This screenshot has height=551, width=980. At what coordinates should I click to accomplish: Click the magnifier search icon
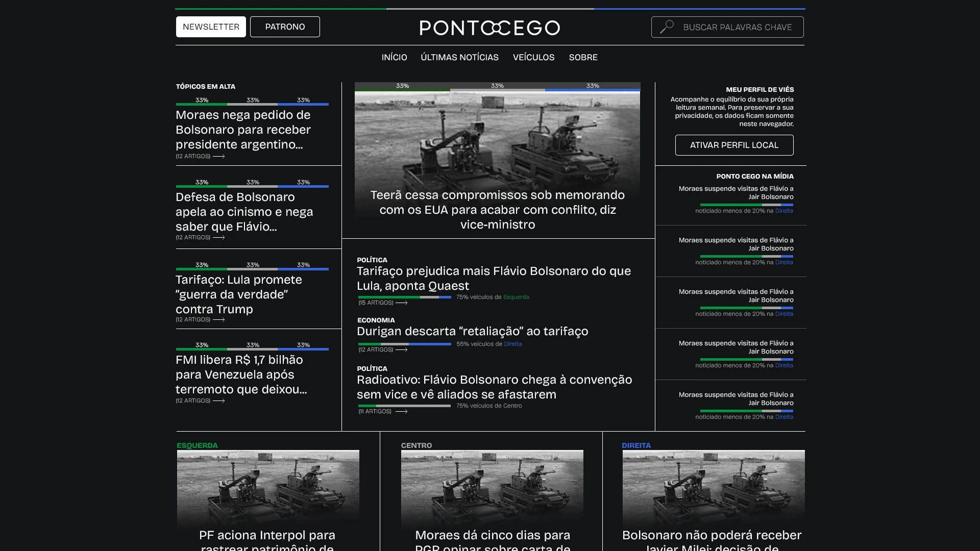(x=667, y=27)
